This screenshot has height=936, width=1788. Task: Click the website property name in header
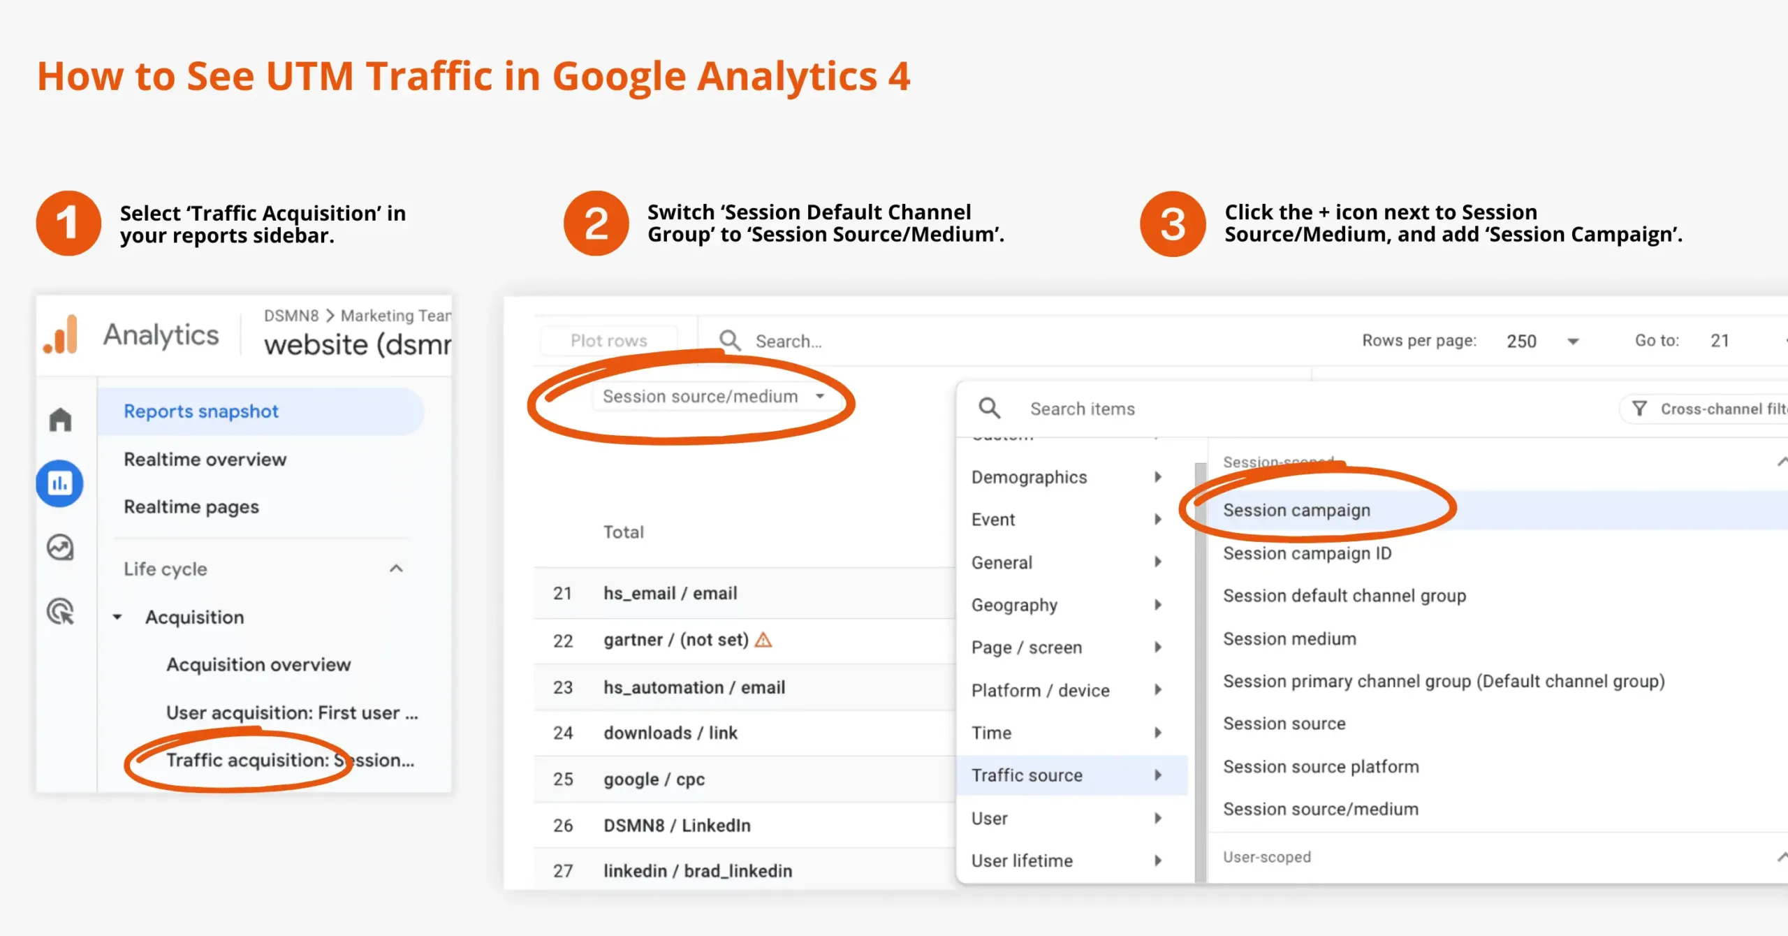point(358,345)
